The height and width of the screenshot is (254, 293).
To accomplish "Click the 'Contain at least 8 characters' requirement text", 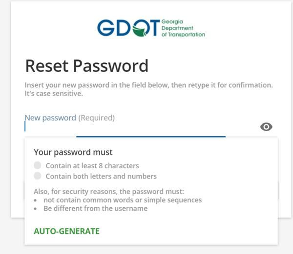I will coord(92,166).
